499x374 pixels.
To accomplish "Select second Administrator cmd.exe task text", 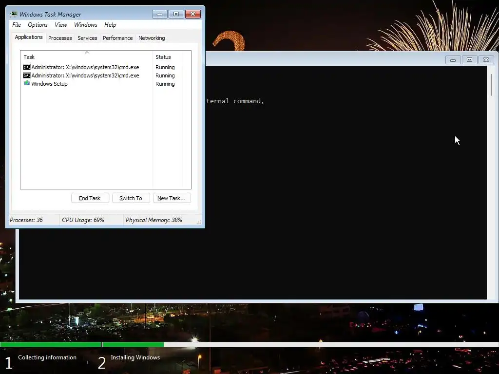I will pos(85,75).
